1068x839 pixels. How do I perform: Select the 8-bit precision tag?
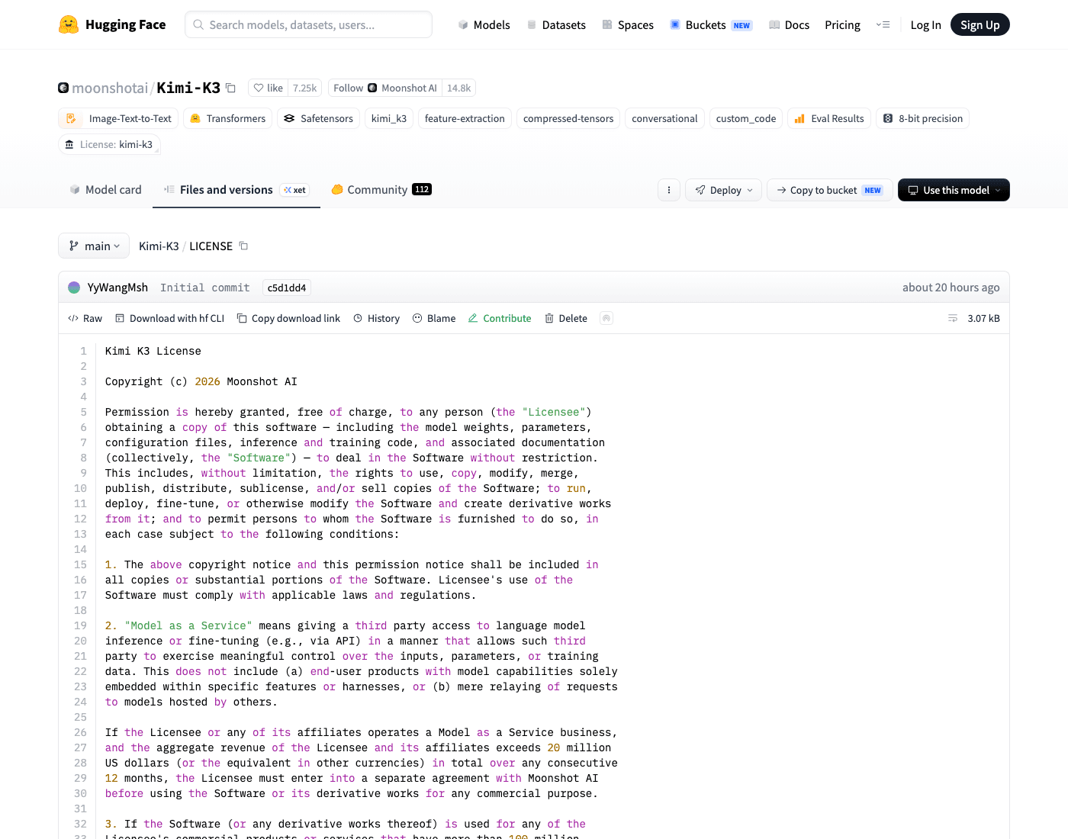coord(922,118)
